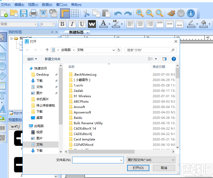This screenshot has height=178, width=213.
Task: Toggle the grid display icon
Action: tap(75, 13)
